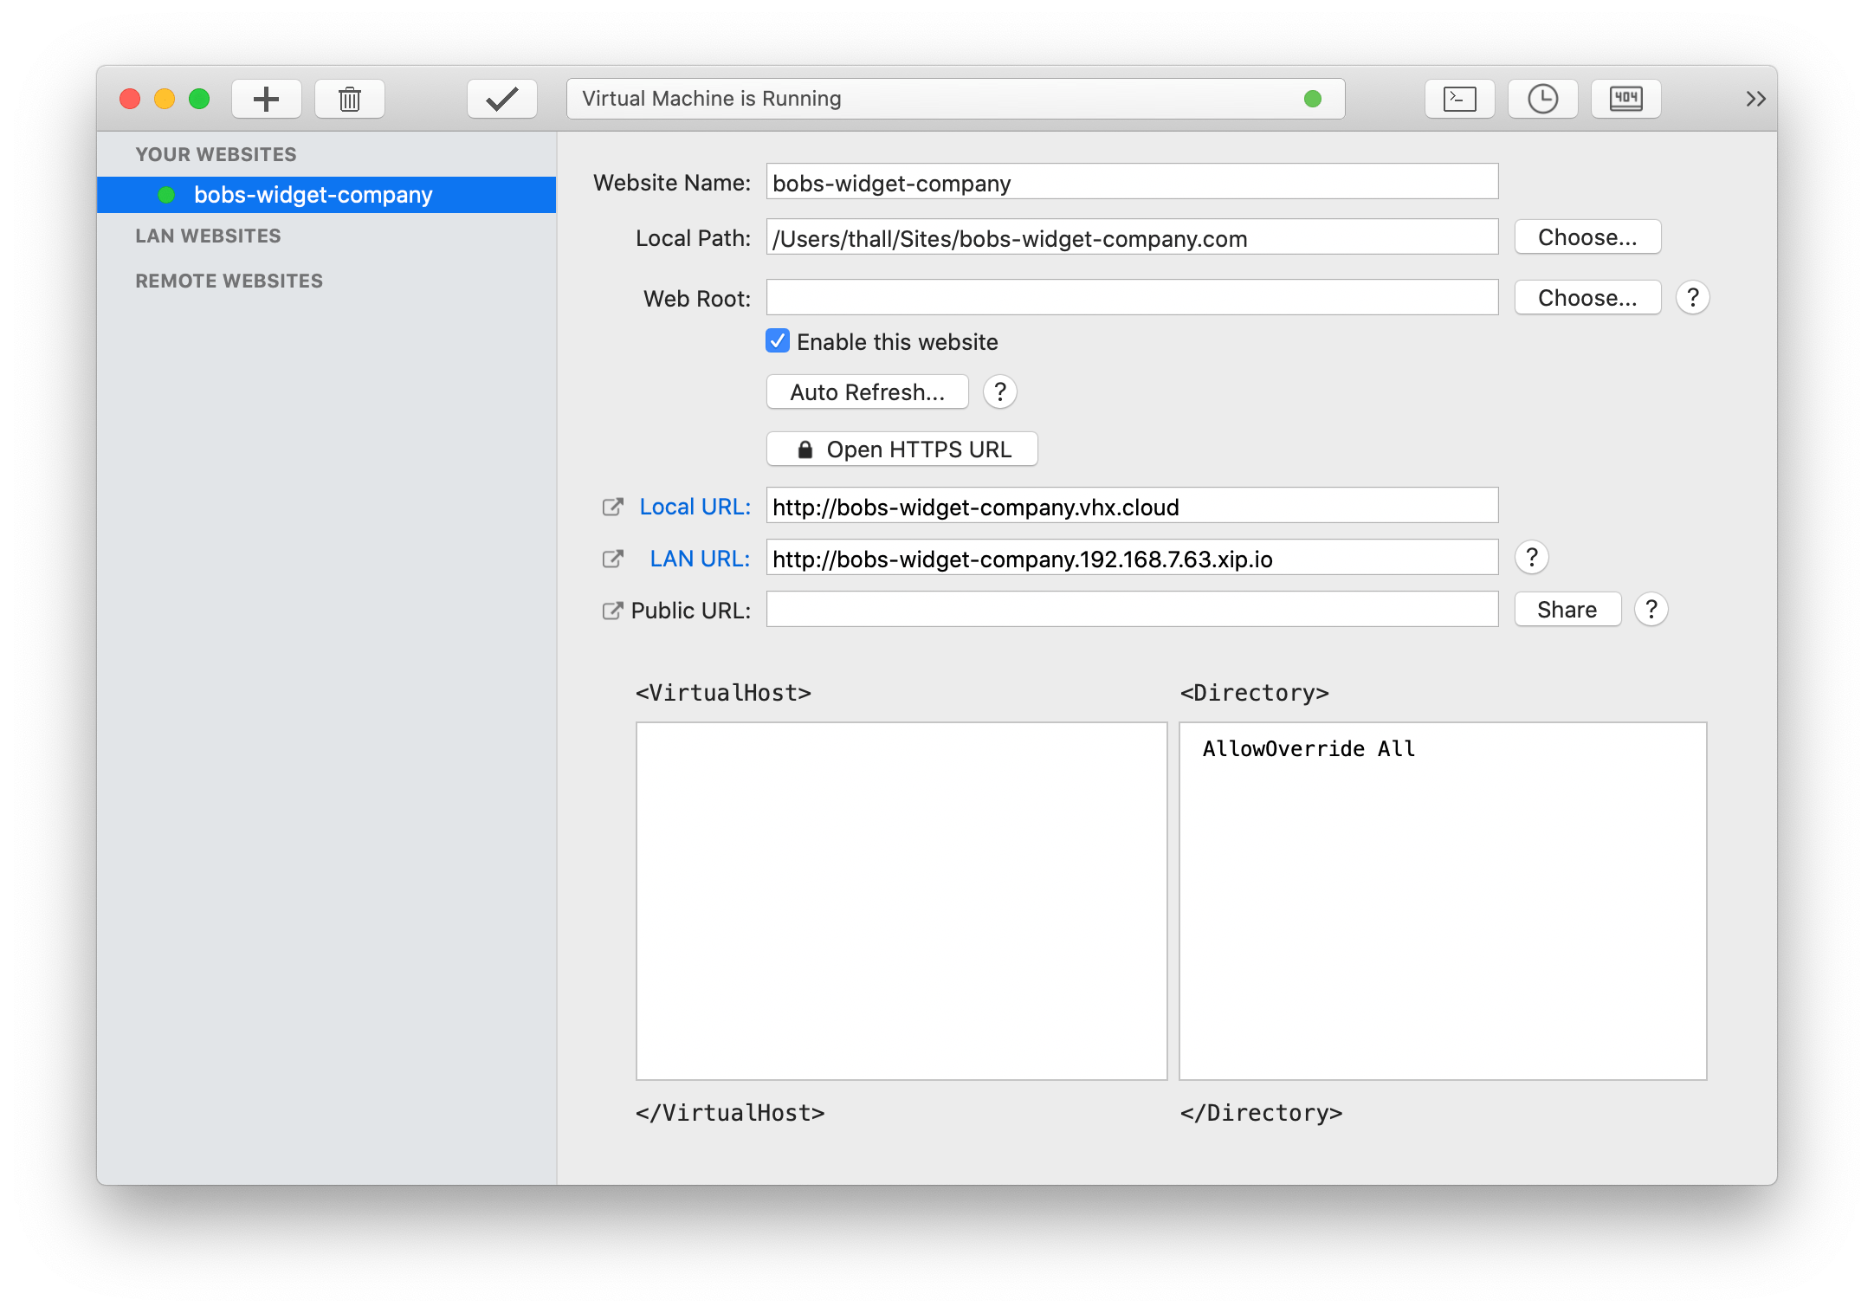Delete website using trash icon
Image resolution: width=1874 pixels, height=1313 pixels.
(x=350, y=99)
